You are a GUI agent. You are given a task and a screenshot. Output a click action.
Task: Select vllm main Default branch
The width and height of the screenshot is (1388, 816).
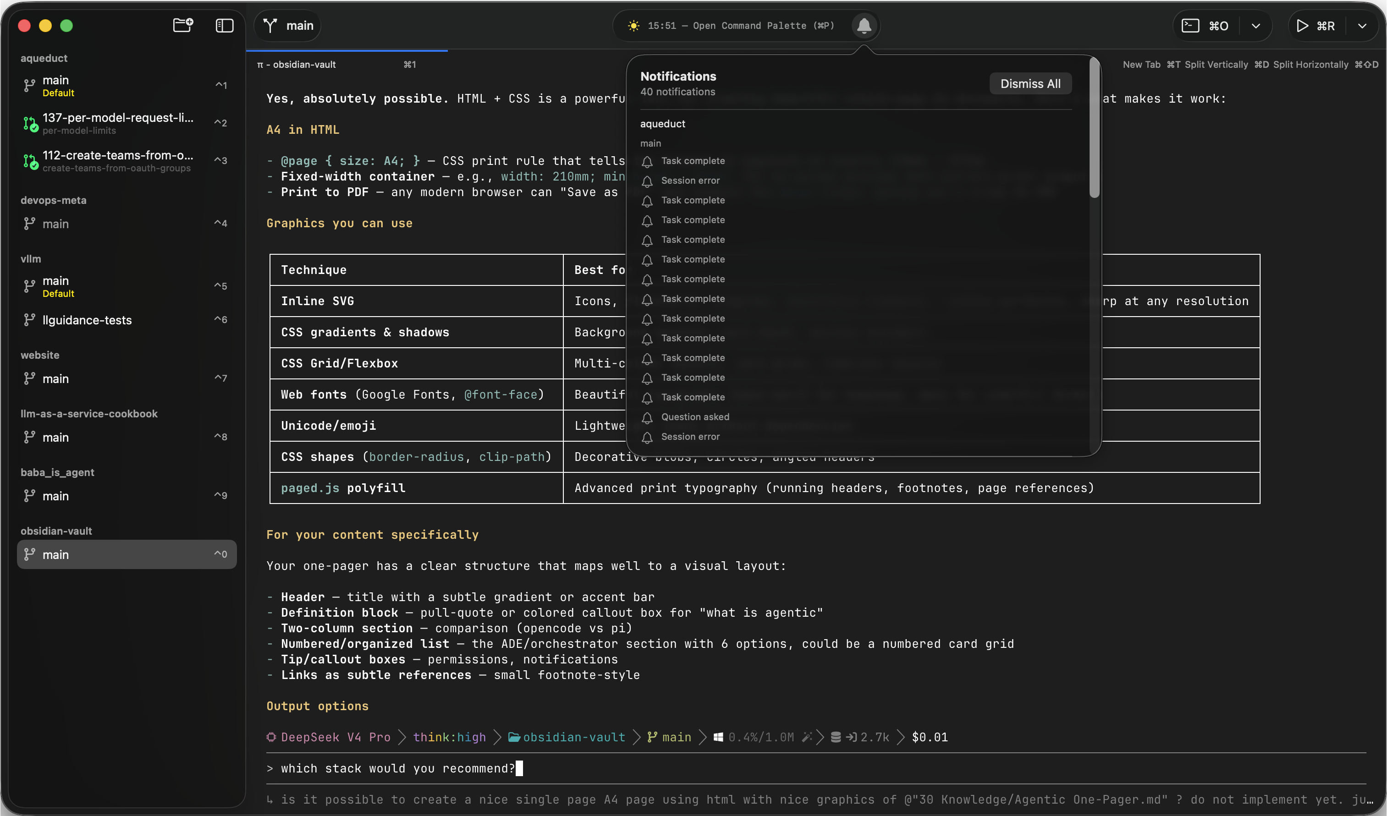127,286
